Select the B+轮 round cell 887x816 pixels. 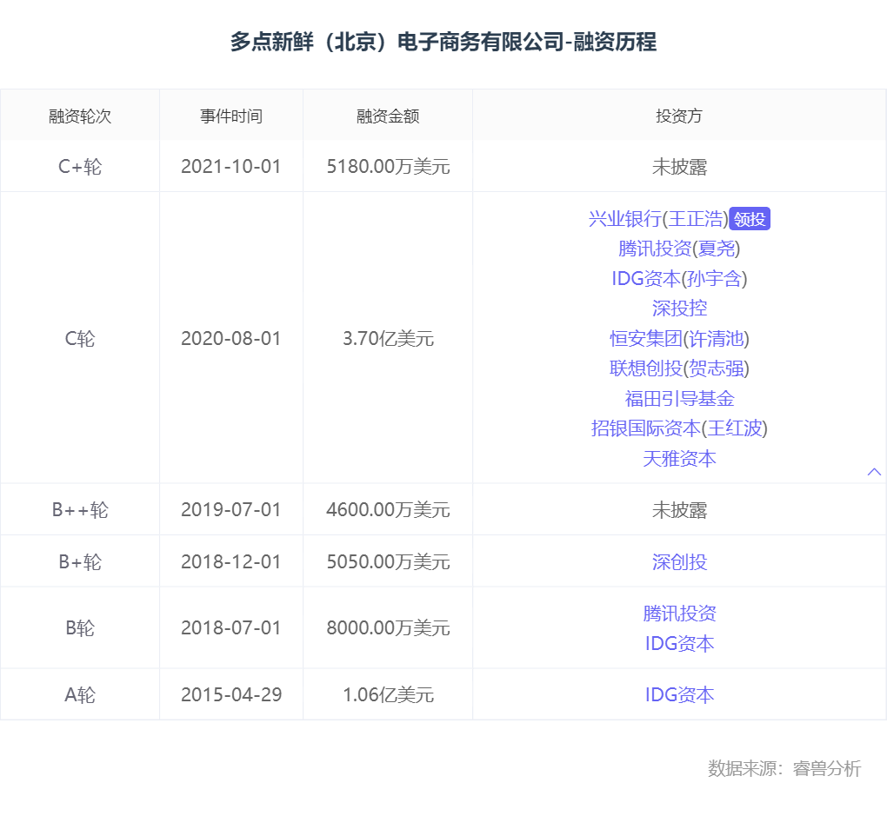click(80, 562)
